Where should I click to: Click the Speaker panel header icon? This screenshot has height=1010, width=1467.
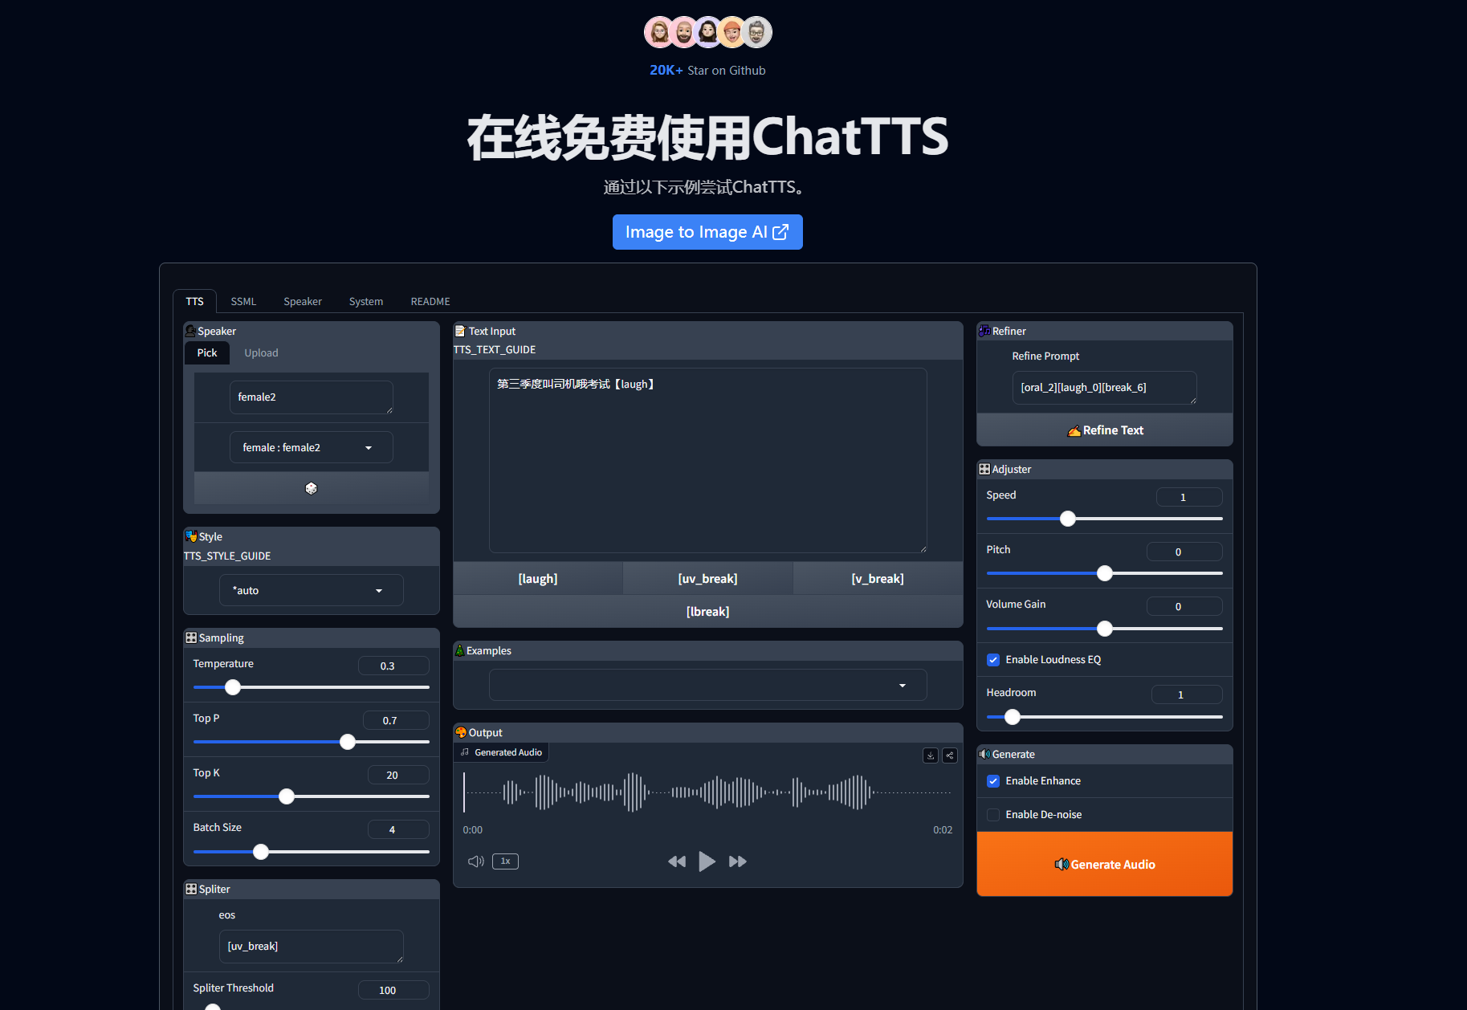pos(190,331)
